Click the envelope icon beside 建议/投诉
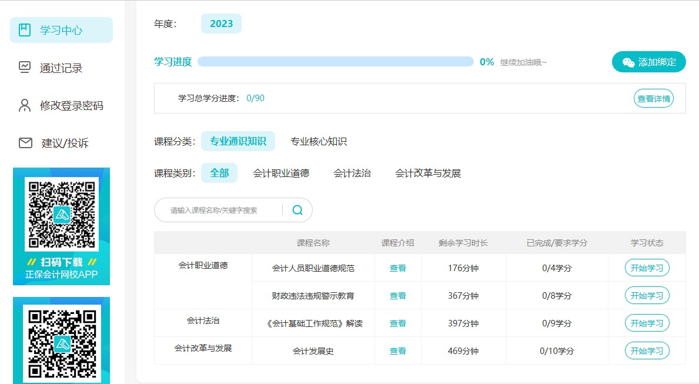This screenshot has width=699, height=384. [x=25, y=143]
